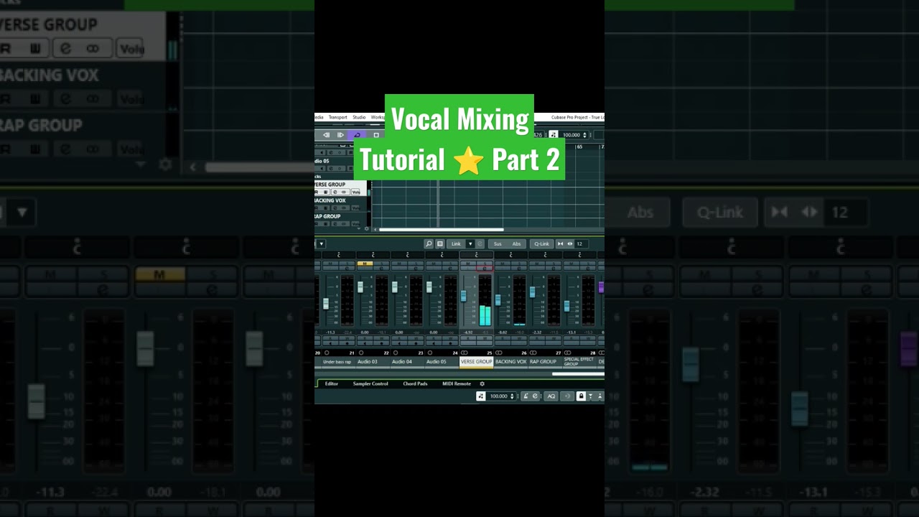Click the narrow channels width icon

[x=561, y=243]
